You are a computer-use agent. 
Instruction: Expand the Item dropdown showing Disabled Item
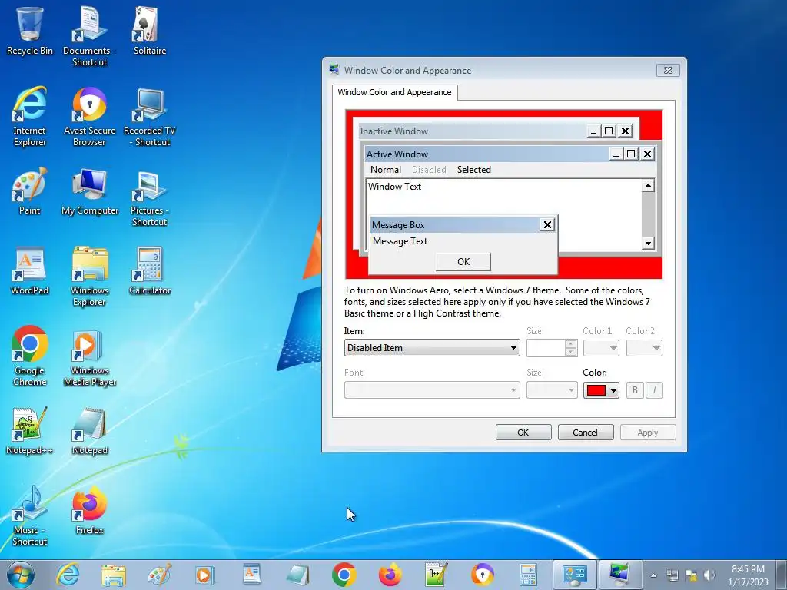pos(432,348)
